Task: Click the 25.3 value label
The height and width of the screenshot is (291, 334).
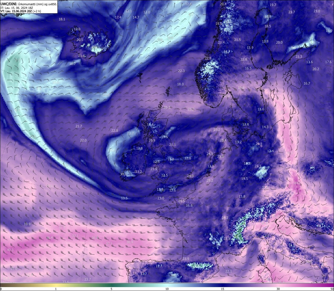Action: coord(259,144)
